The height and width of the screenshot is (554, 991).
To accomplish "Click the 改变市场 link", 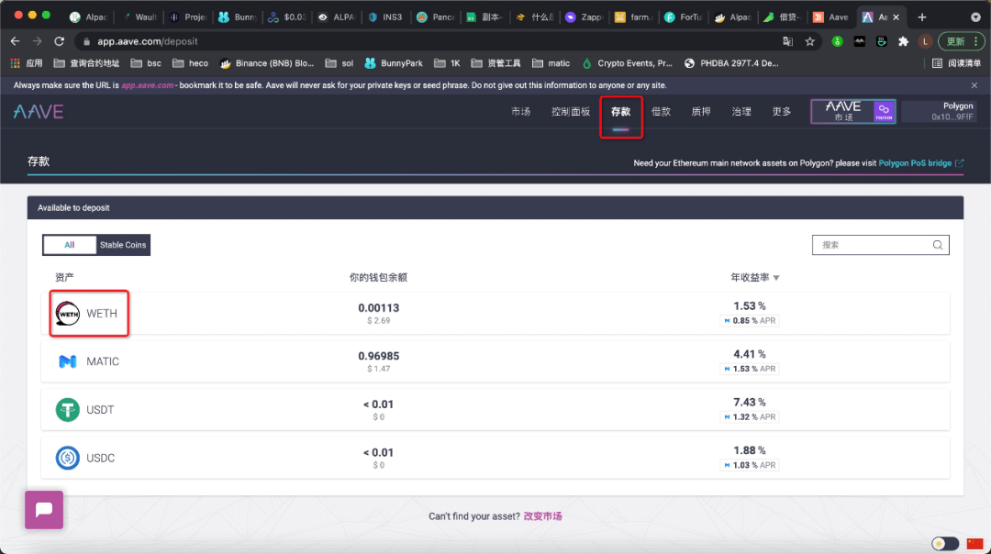I will (545, 515).
